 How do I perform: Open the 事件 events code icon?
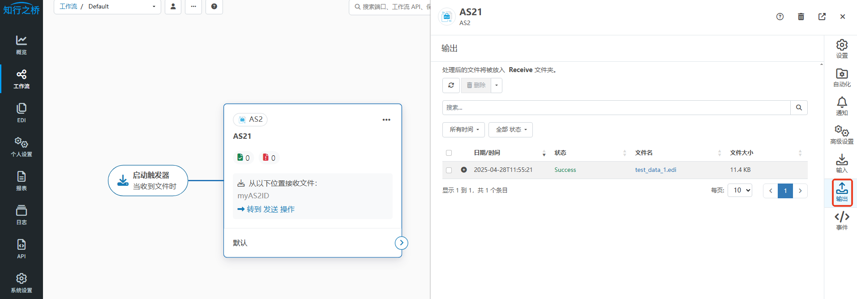(841, 221)
